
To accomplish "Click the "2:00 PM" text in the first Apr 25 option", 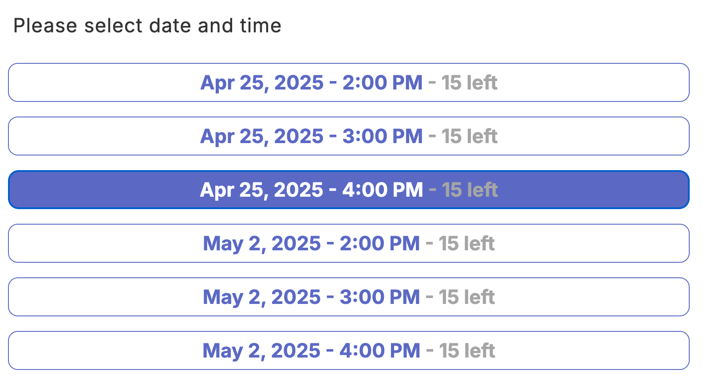I will tap(382, 83).
